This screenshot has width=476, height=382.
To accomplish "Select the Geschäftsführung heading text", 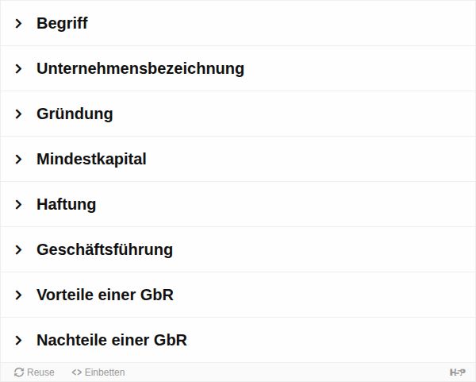I will [105, 250].
